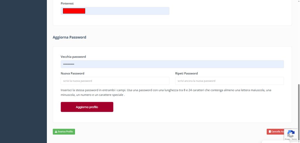Image resolution: width=300 pixels, height=143 pixels.
Task: Click the trash icon on Cancella Account
Action: coord(270,132)
